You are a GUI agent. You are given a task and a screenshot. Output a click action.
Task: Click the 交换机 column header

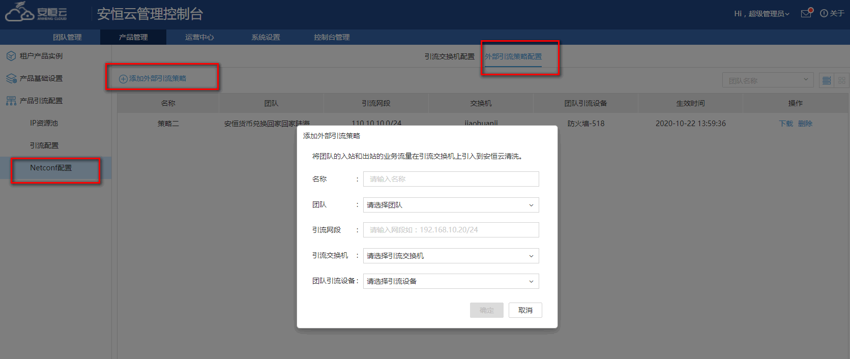(x=481, y=103)
